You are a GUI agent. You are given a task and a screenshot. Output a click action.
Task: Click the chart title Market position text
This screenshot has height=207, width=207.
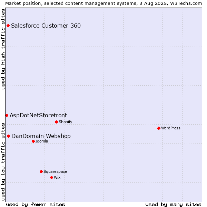pyautogui.click(x=103, y=3)
